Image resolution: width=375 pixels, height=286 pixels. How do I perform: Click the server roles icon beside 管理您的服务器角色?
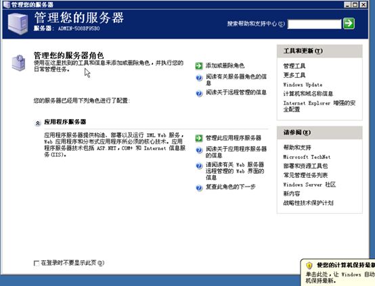(18, 63)
